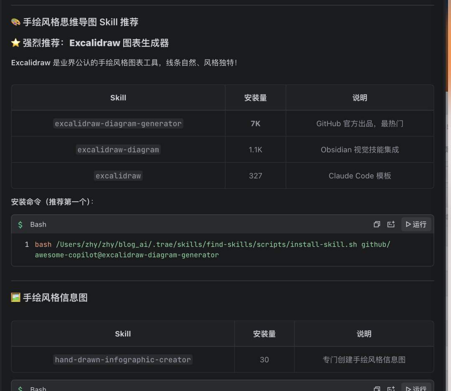The width and height of the screenshot is (451, 391).
Task: Click the heading '手绘风格信息图'
Action: pos(55,297)
